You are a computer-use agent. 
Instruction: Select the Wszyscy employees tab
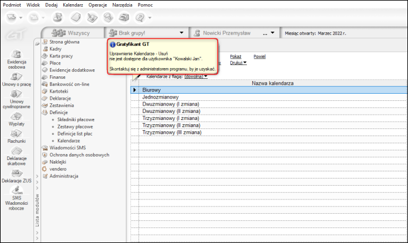70,33
